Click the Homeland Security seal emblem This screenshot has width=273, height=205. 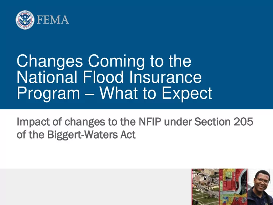coord(25,20)
